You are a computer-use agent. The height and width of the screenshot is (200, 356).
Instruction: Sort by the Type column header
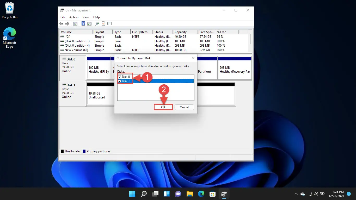121,32
